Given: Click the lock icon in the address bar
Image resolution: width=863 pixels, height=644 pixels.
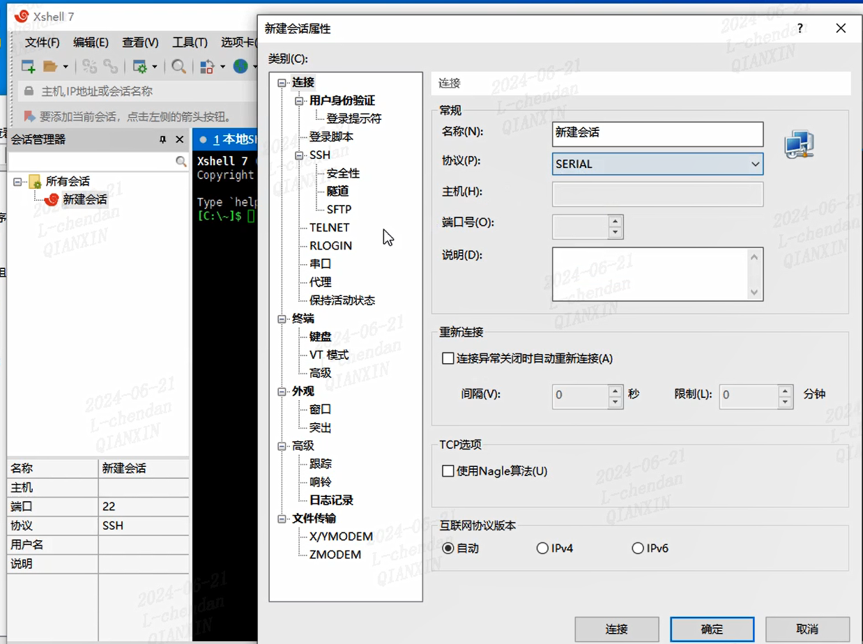Looking at the screenshot, I should point(29,91).
